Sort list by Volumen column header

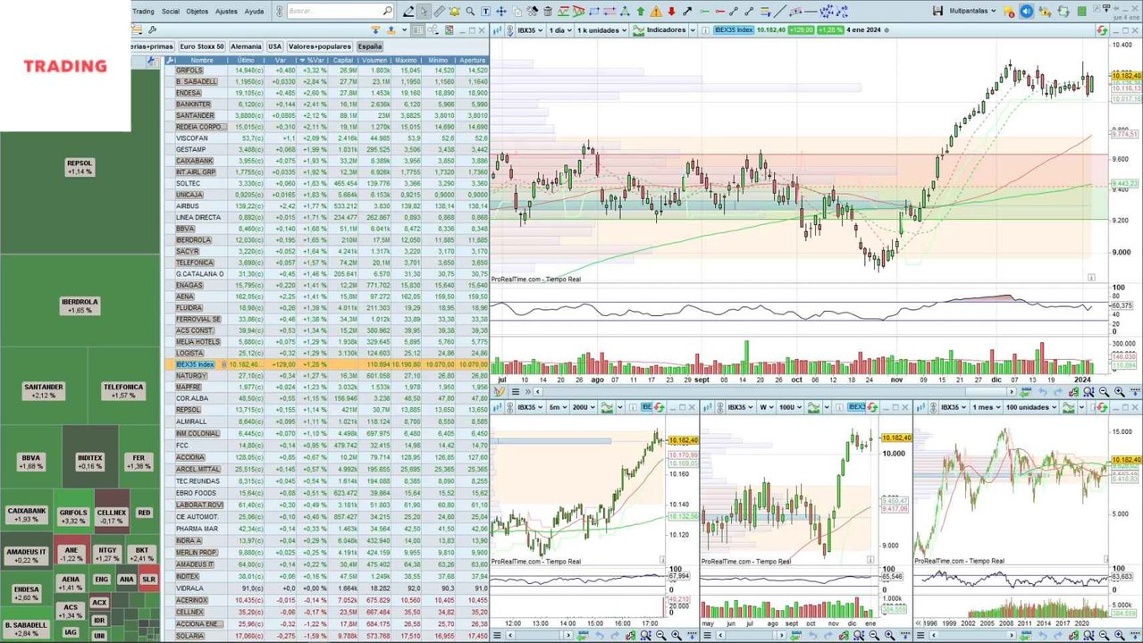[375, 60]
